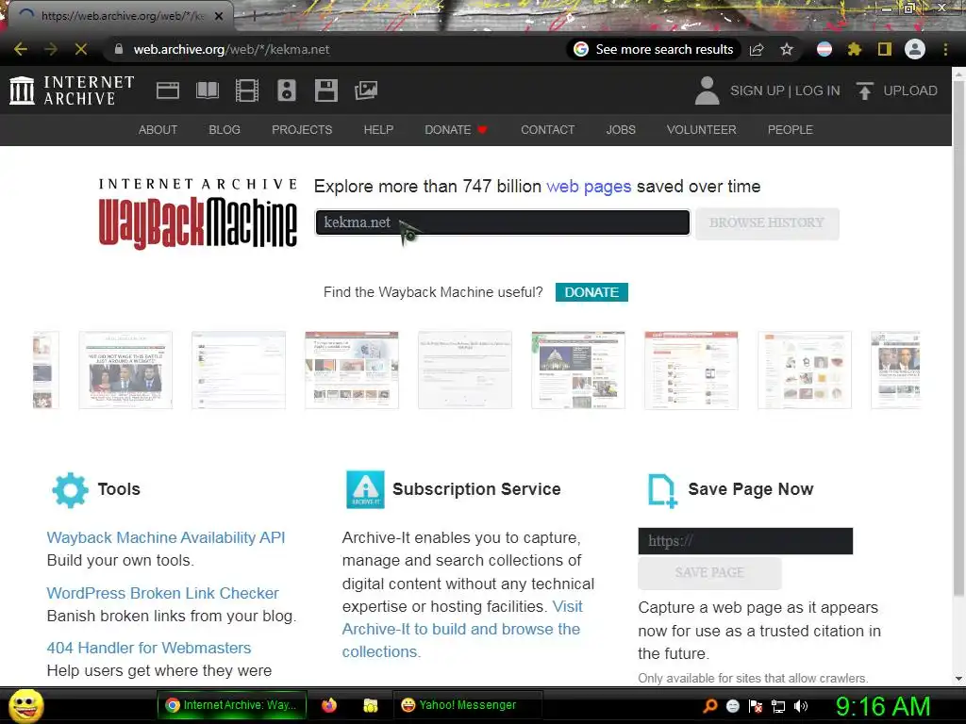966x724 pixels.
Task: Click the Save Page Now document icon
Action: tap(662, 490)
